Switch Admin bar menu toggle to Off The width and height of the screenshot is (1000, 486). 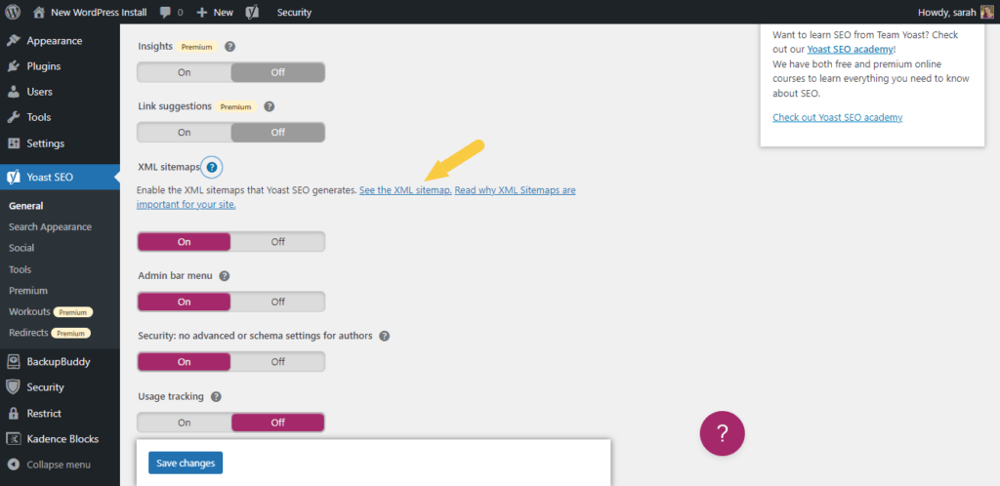[x=277, y=302]
